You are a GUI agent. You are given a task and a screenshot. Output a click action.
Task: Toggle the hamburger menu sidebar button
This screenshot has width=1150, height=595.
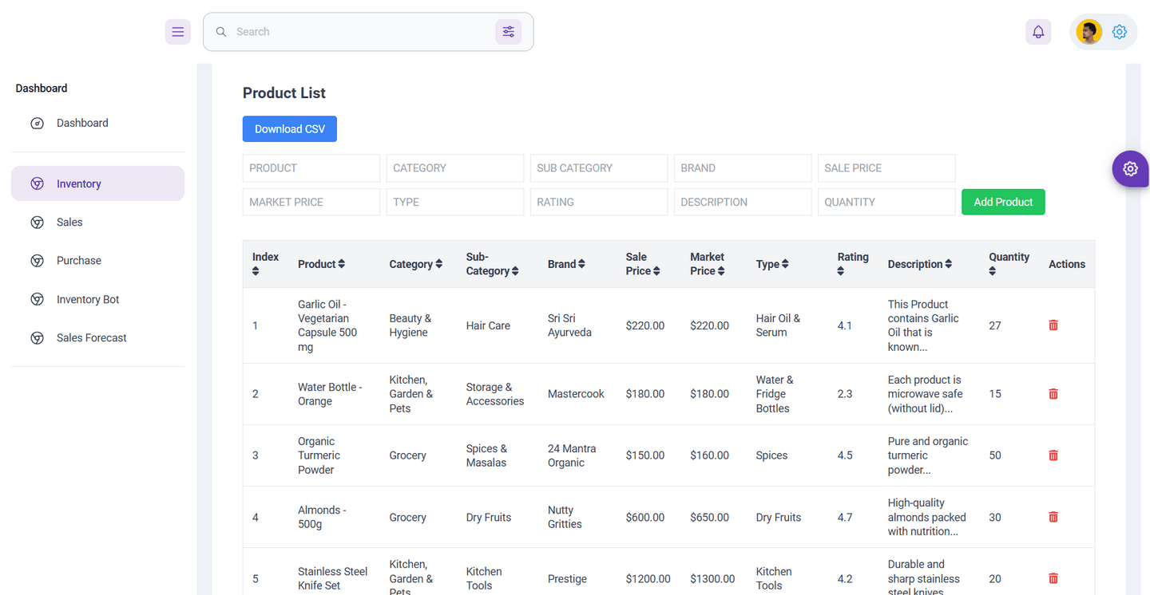tap(178, 32)
